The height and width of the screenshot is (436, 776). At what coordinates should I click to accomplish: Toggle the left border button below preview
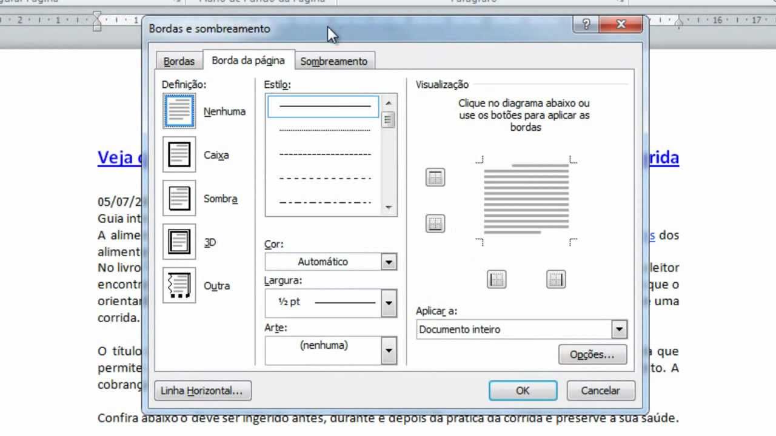[497, 279]
